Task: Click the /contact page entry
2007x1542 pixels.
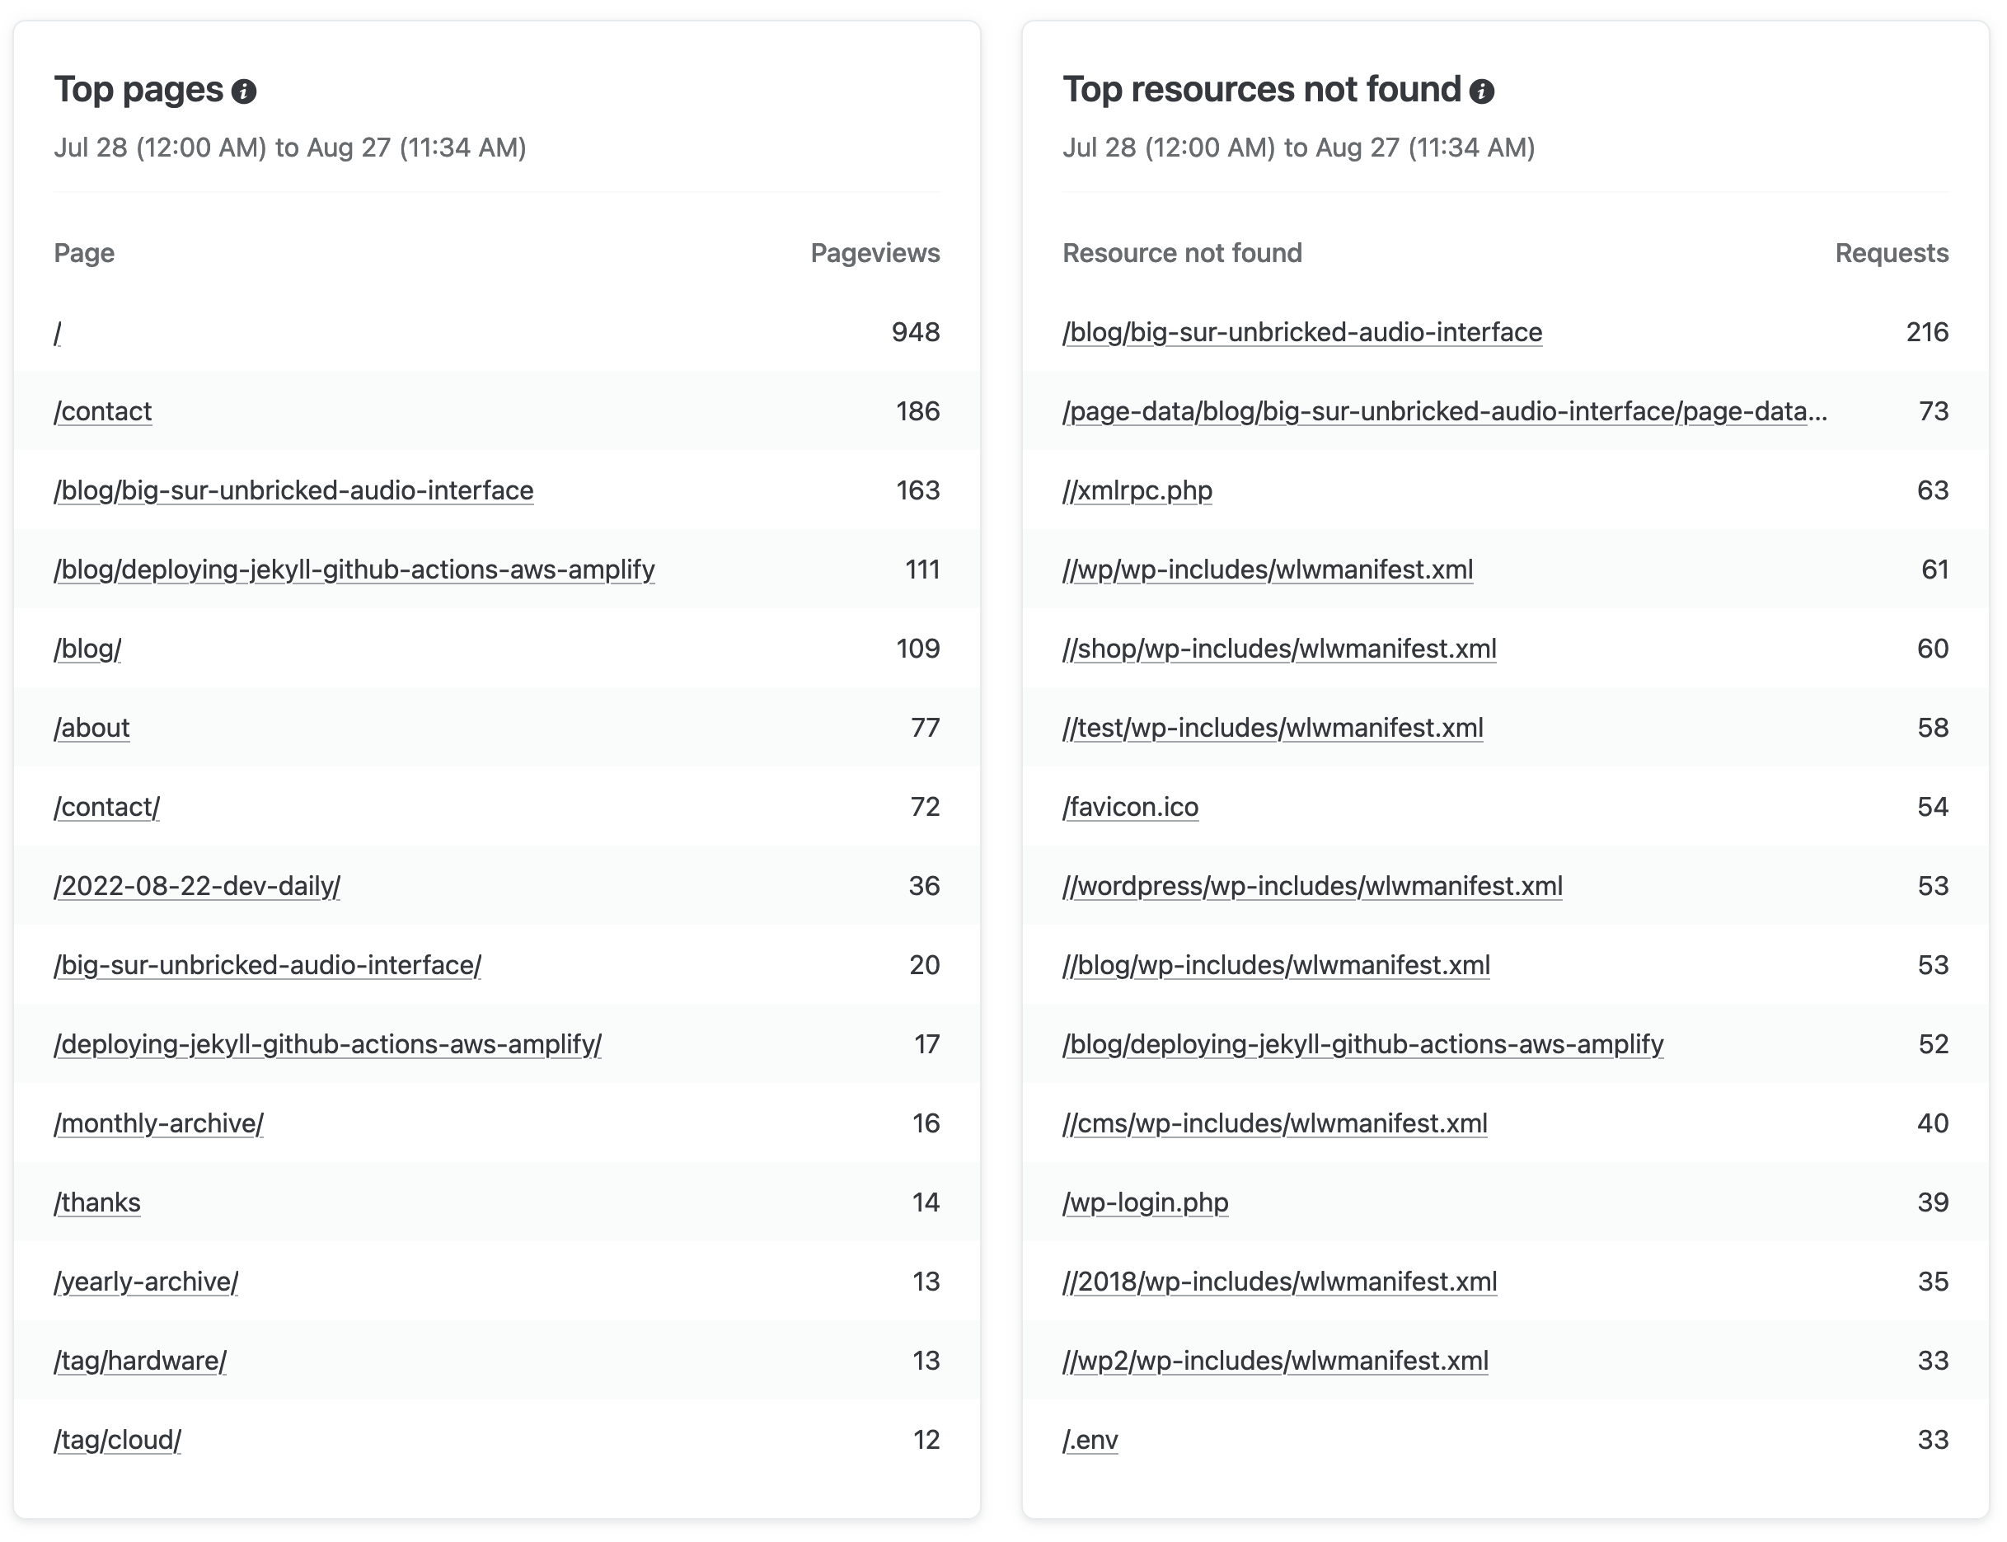Action: pyautogui.click(x=104, y=411)
